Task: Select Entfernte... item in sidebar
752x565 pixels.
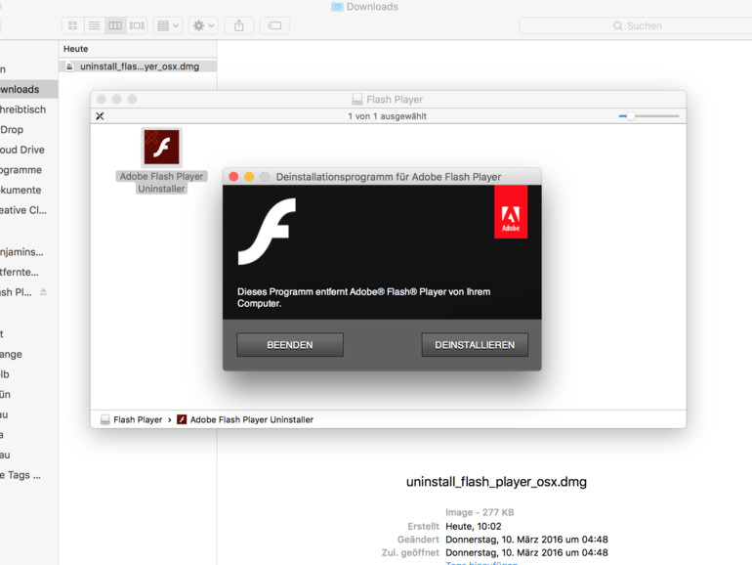Action: (x=27, y=272)
